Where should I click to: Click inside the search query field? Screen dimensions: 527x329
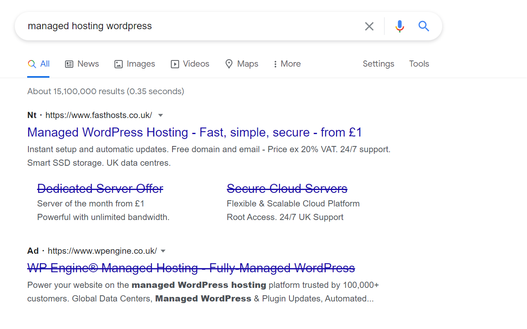coord(165,26)
